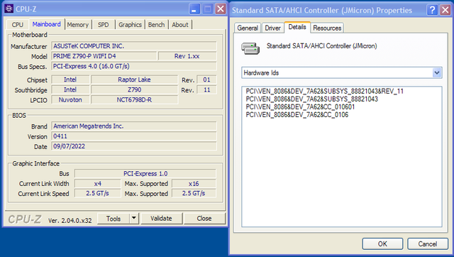Click the Validate button
Viewport: 454px width, 257px height.
point(161,218)
